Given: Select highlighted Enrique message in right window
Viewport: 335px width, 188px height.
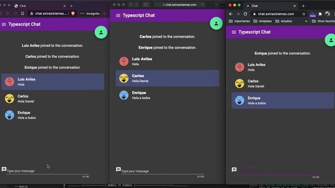Looking at the screenshot, I should [283, 100].
